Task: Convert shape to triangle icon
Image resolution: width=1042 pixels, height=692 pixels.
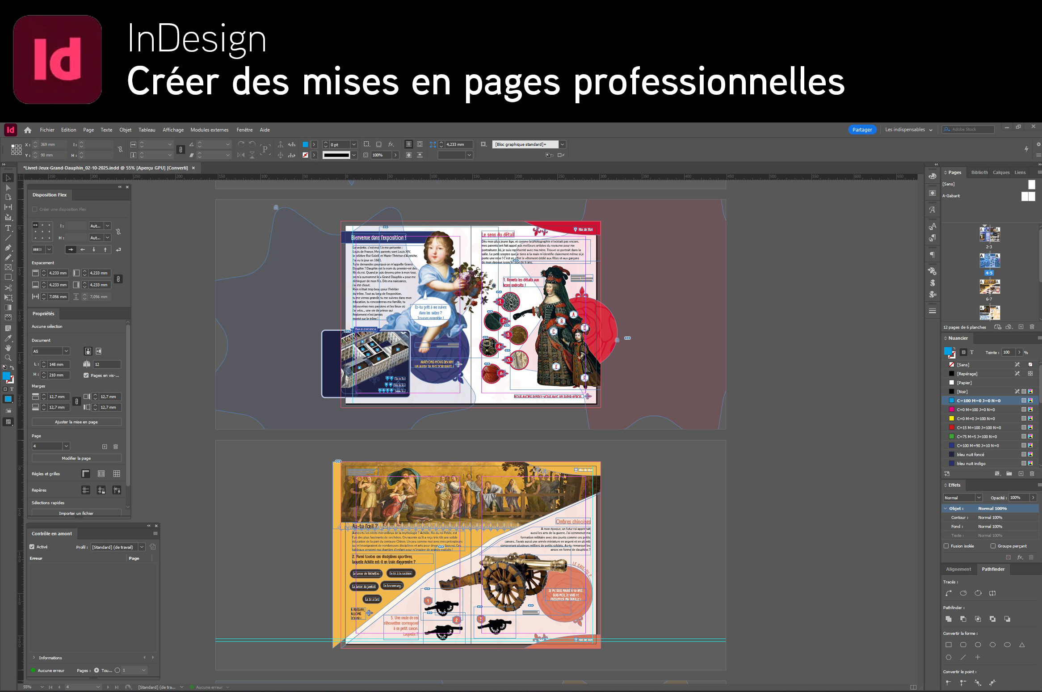Action: (x=1022, y=645)
